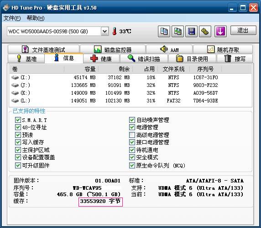Open the 帮助(H) menu
261x228 pixels.
tap(36, 18)
